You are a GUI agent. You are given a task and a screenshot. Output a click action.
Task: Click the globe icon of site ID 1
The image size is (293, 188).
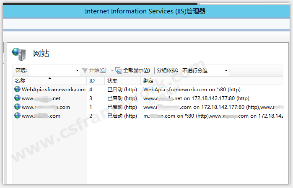tap(17, 107)
